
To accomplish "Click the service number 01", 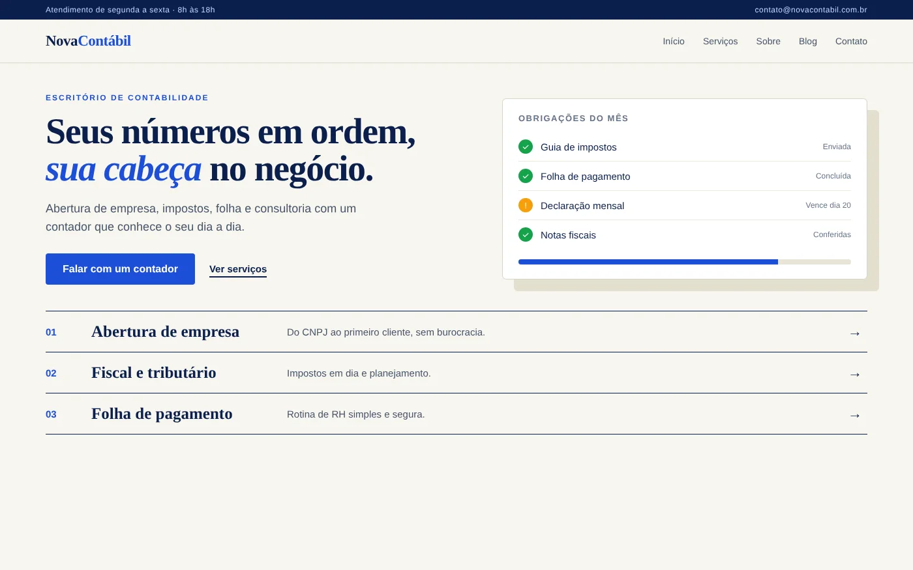I will (51, 332).
